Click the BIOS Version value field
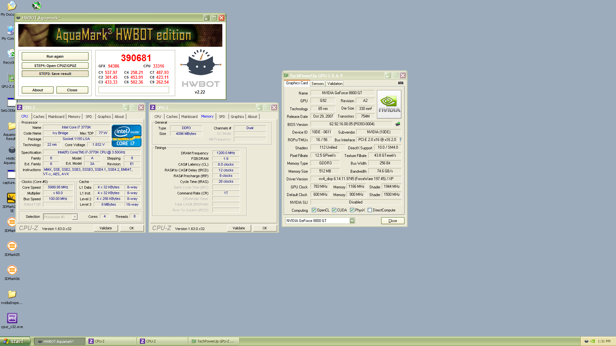The height and width of the screenshot is (346, 616). pos(352,124)
